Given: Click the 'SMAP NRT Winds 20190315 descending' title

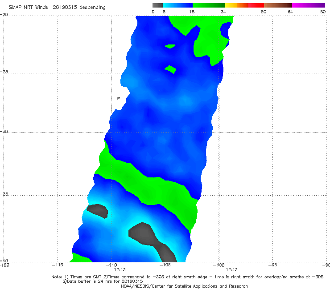Looking at the screenshot, I should coord(57,8).
